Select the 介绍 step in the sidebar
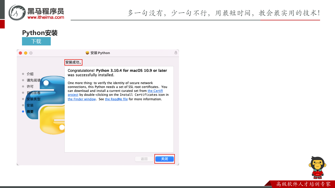Viewport: 335px width, 188px height. click(30, 74)
